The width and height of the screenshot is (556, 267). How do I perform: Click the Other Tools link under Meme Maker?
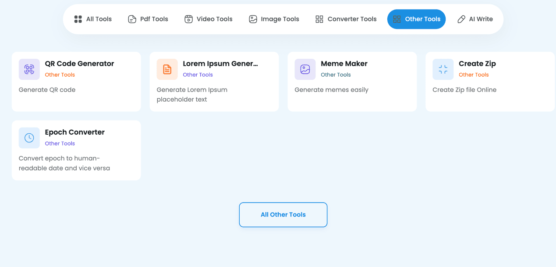tap(336, 75)
